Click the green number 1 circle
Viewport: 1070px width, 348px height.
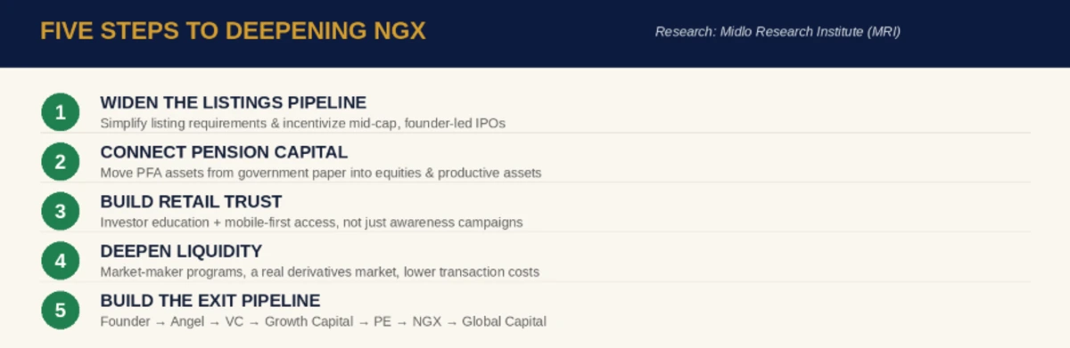tap(61, 112)
